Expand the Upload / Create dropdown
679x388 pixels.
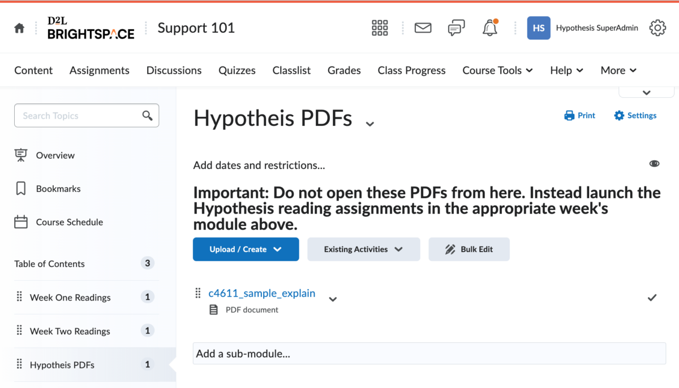[x=246, y=249]
